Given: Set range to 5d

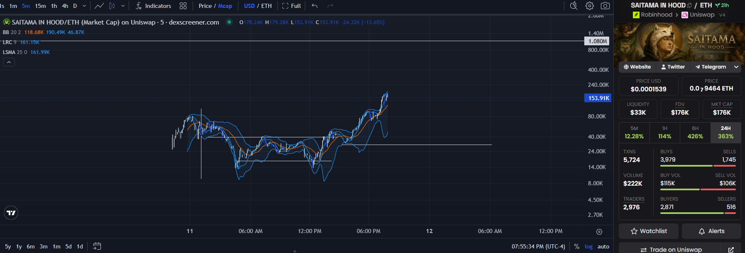Looking at the screenshot, I should click(x=69, y=246).
